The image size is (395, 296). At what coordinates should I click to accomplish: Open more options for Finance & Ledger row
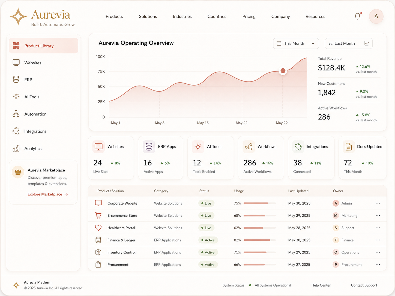[378, 240]
